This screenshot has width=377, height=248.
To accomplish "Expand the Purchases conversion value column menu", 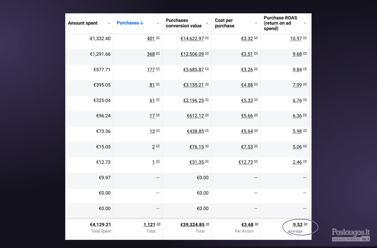I will coord(207,23).
